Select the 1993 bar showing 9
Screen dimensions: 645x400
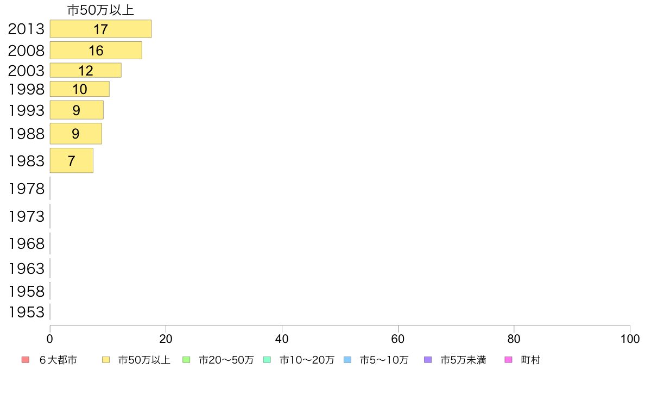77,110
